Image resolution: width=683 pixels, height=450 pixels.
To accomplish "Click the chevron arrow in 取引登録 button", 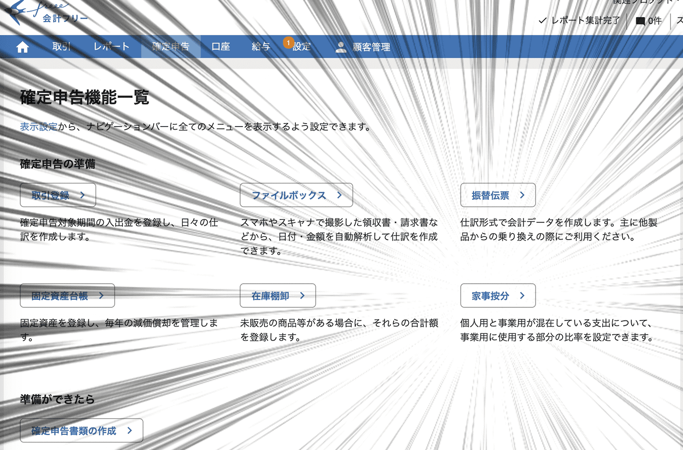I will tap(82, 195).
